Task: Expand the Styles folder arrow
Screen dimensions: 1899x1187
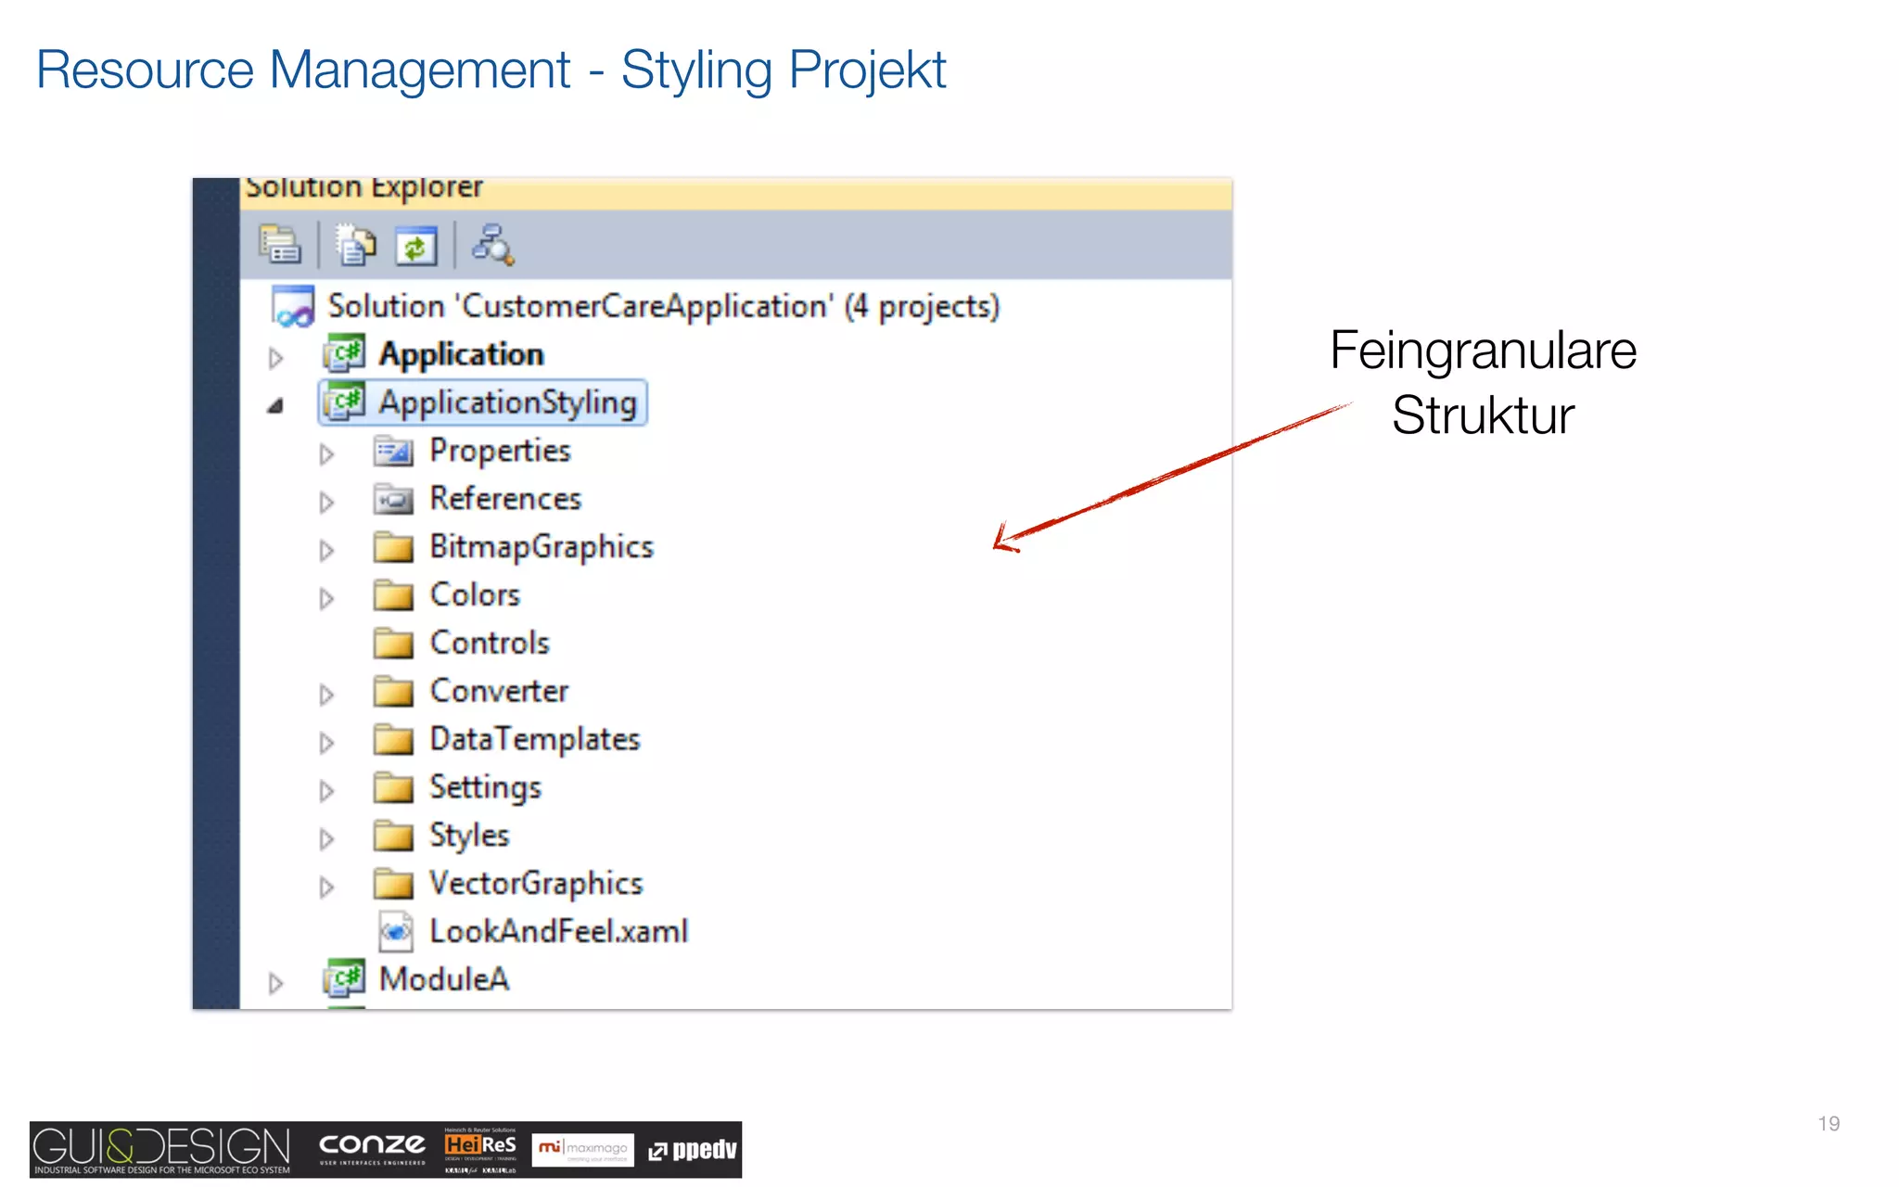Action: pyautogui.click(x=326, y=839)
